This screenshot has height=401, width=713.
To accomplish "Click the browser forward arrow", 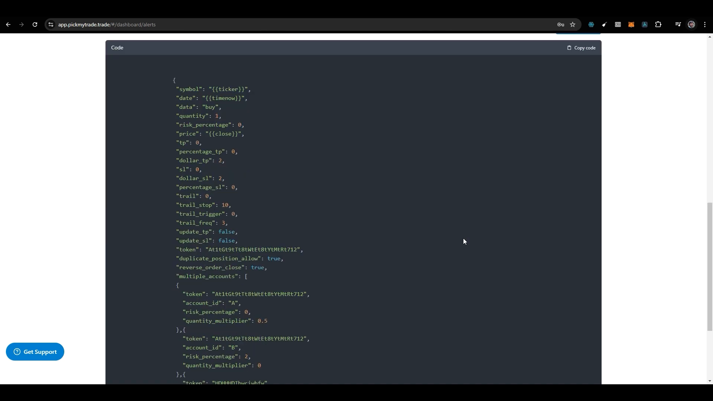I will 22,25.
